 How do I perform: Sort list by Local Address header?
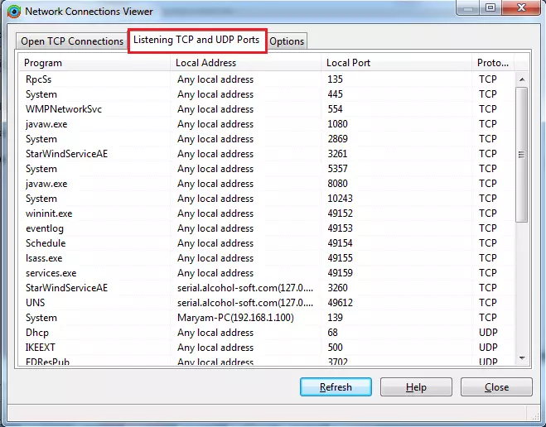click(246, 63)
